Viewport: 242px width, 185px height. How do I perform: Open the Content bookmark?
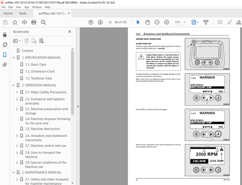(27, 51)
